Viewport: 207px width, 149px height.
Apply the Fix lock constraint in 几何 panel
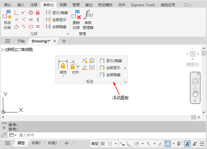point(38,13)
